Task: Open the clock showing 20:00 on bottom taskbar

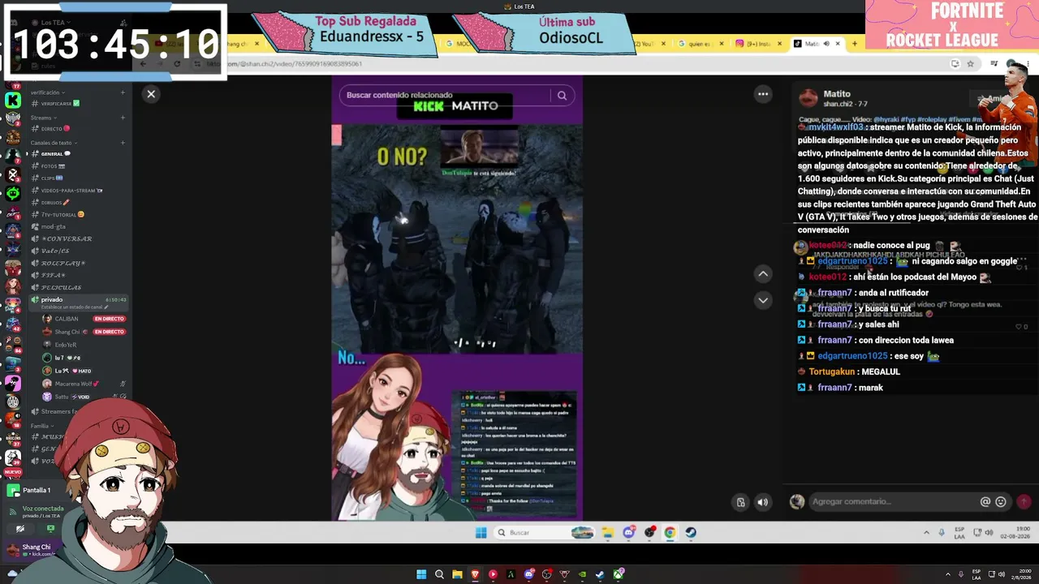Action: tap(1021, 575)
